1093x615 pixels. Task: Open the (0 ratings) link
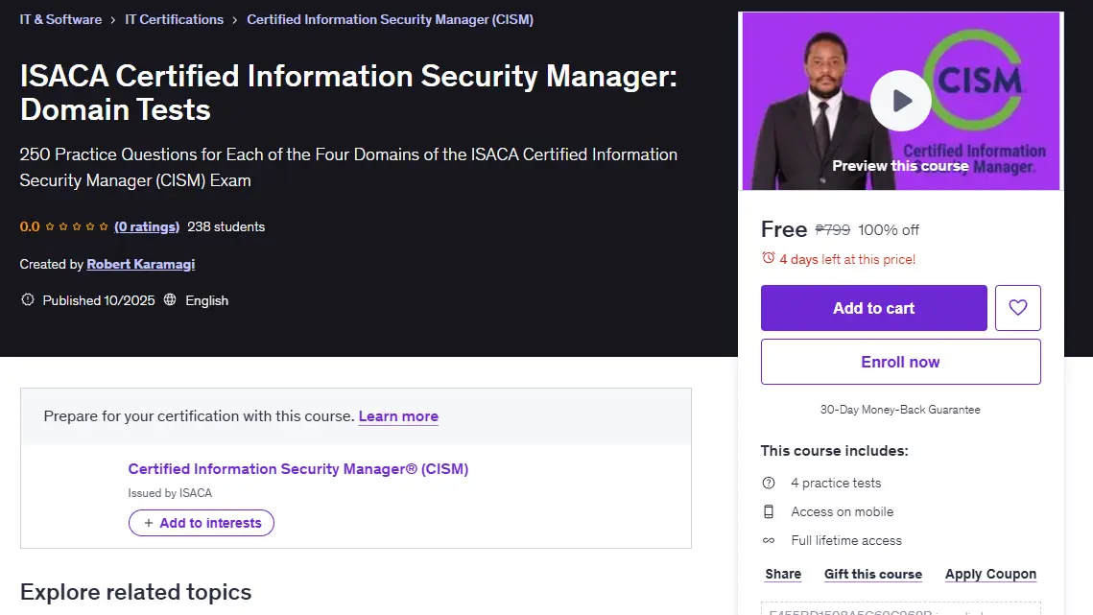(x=147, y=226)
